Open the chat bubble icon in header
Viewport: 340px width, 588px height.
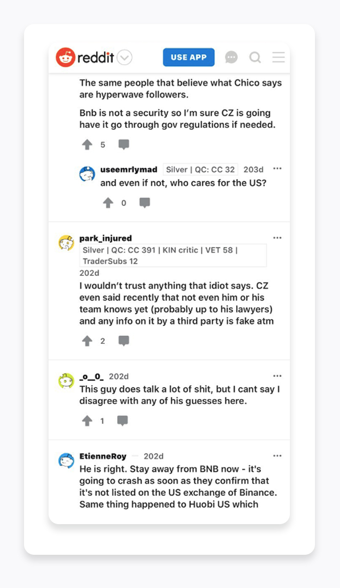click(231, 57)
